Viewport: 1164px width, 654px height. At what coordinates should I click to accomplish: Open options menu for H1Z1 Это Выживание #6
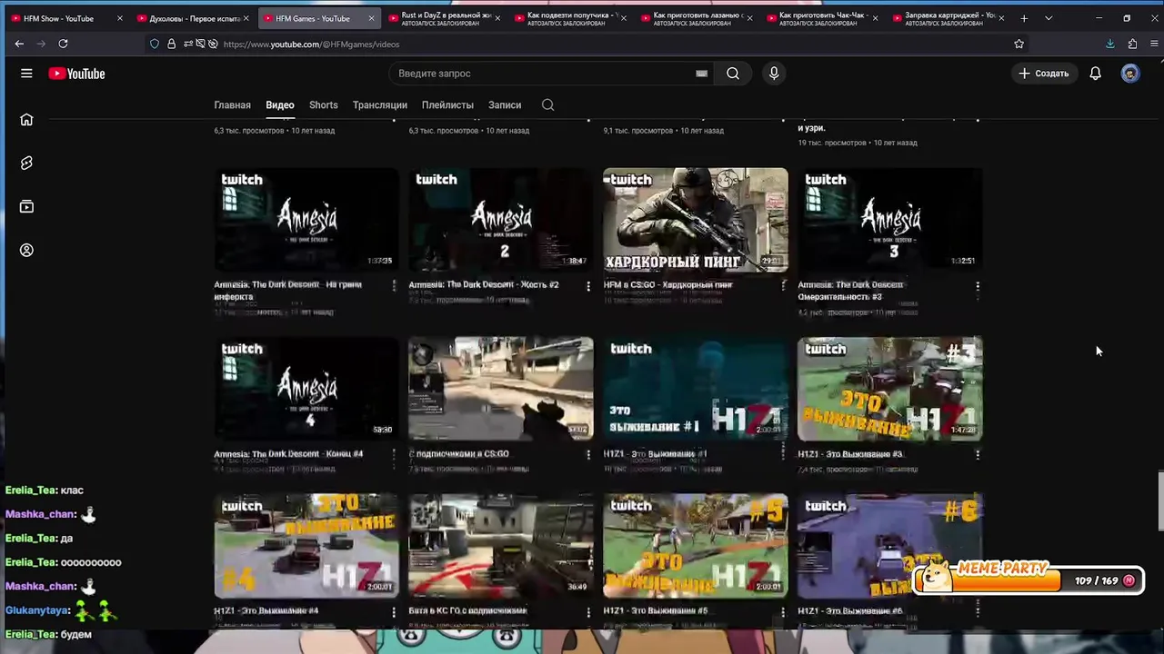(x=978, y=612)
